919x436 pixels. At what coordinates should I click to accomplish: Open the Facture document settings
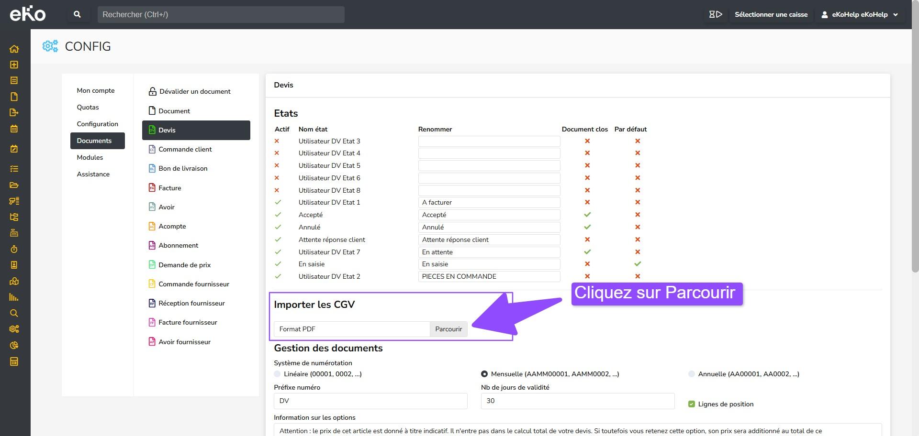tap(169, 188)
